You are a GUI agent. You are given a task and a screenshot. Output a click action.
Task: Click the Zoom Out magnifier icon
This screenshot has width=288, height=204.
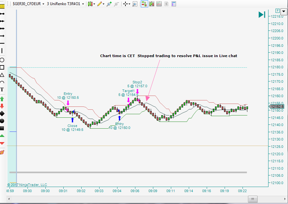tap(116, 4)
